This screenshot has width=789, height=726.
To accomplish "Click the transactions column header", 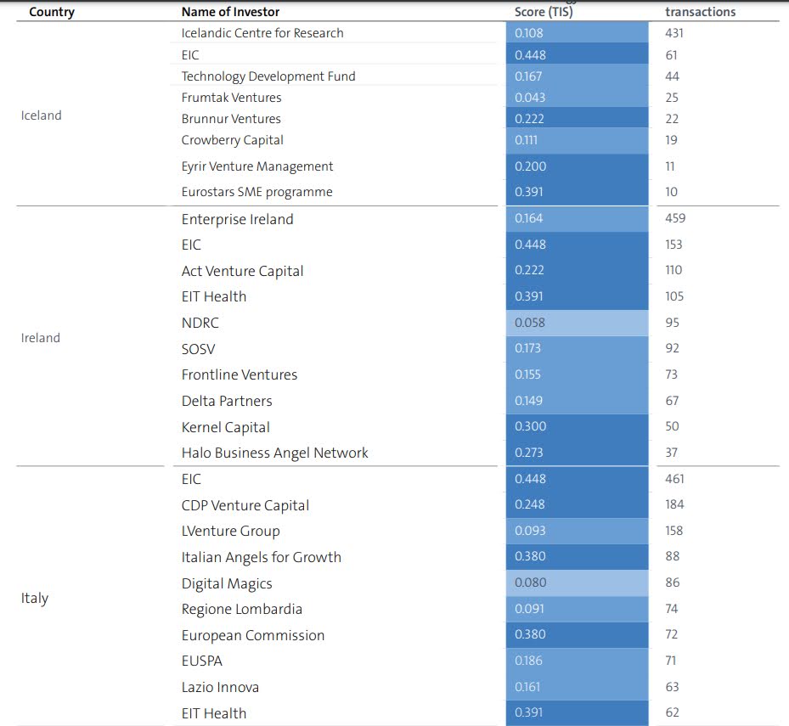I will pos(701,12).
